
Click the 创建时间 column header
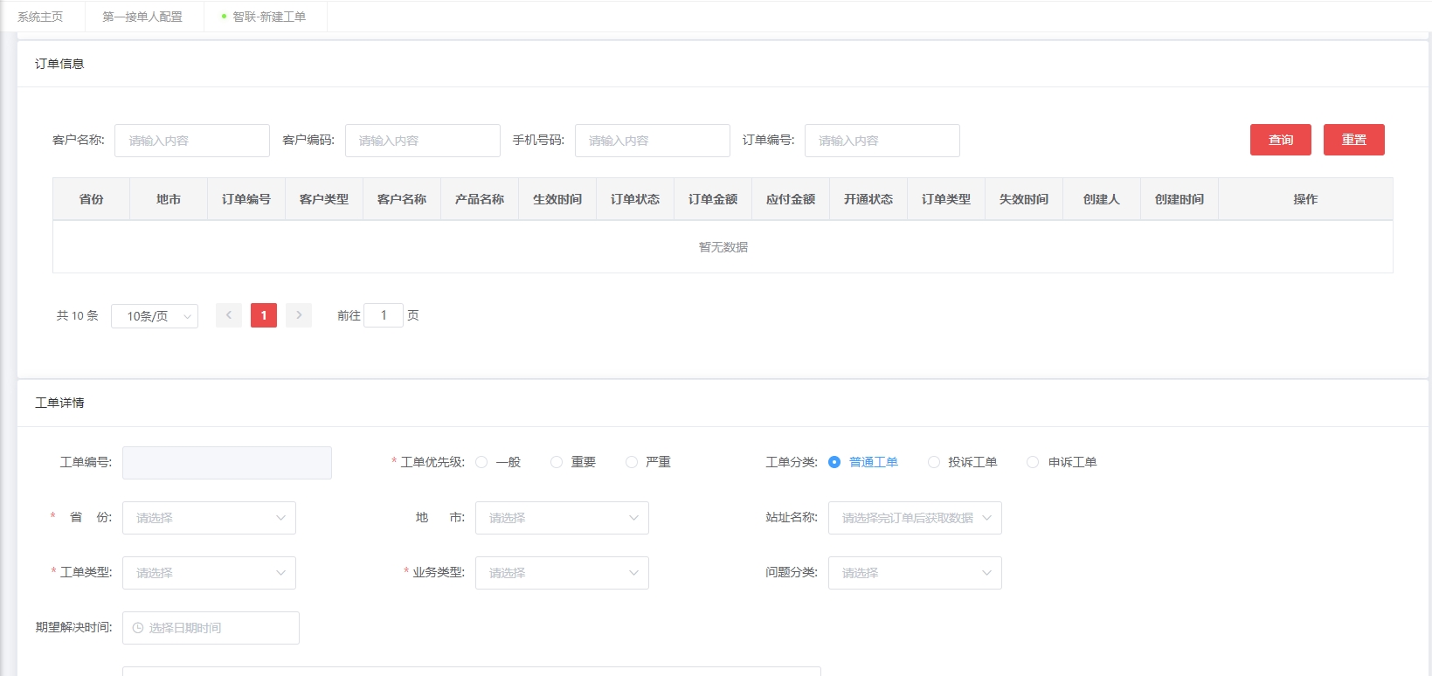[1179, 199]
